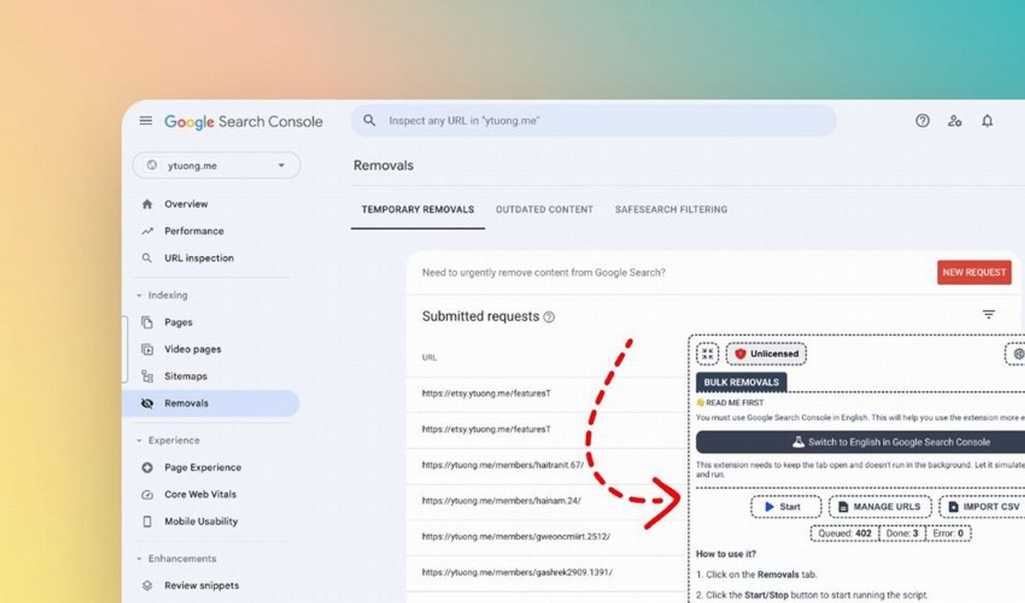The width and height of the screenshot is (1025, 603).
Task: Select the Bulk Removals tab
Action: (x=741, y=382)
